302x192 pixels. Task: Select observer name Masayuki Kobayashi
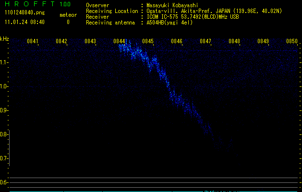(172, 5)
